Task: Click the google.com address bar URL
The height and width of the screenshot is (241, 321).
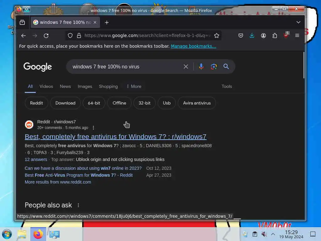Action: pyautogui.click(x=147, y=35)
